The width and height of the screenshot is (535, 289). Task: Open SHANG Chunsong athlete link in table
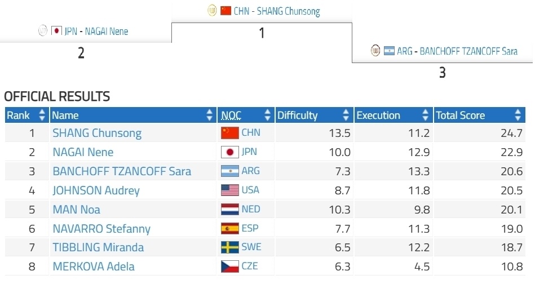click(x=97, y=133)
